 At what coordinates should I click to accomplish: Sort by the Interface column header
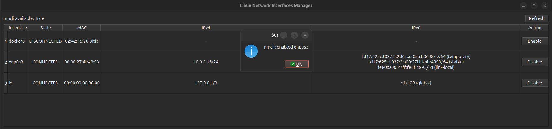click(18, 28)
